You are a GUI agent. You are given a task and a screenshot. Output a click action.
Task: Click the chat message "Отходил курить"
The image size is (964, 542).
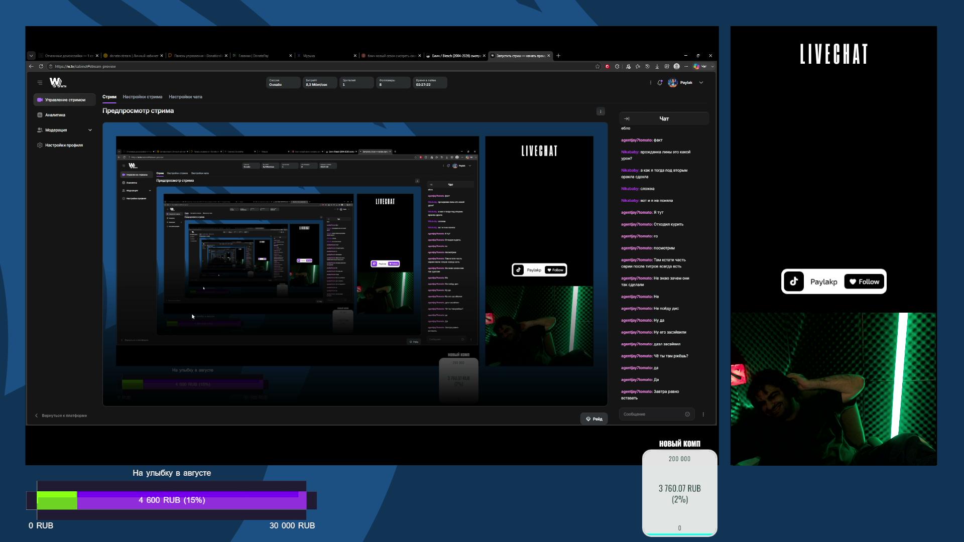(652, 224)
